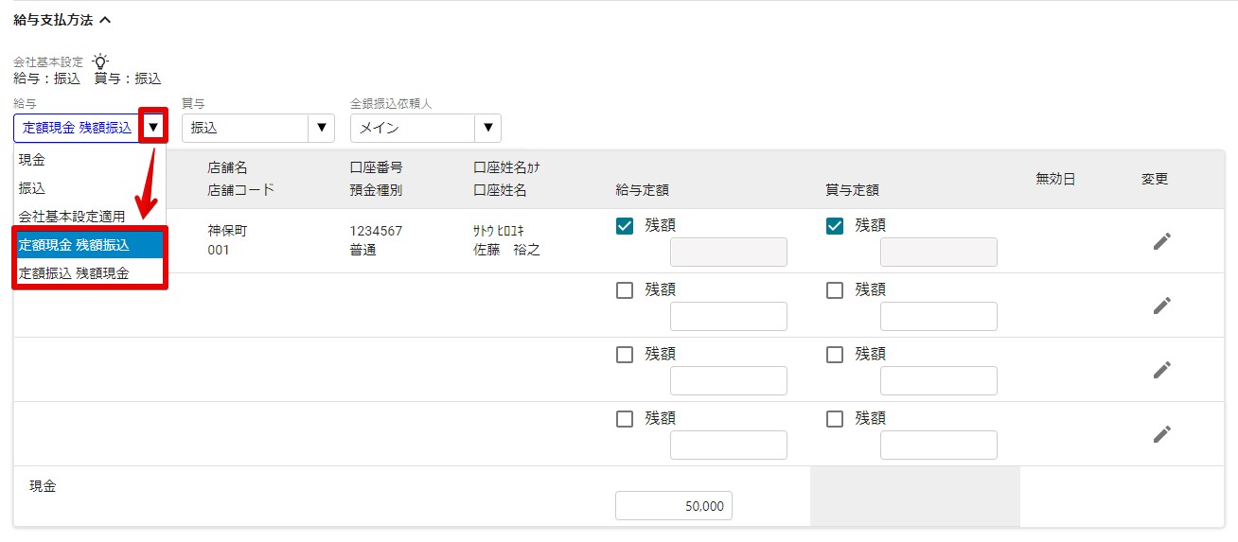Image resolution: width=1238 pixels, height=542 pixels.
Task: Click the 普通 deposit type text
Action: pos(363,251)
